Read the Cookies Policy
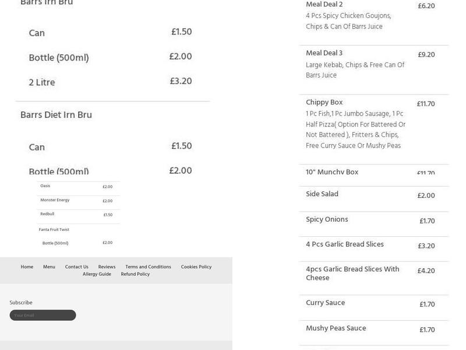Viewport: 466px width, 350px height. coord(196,267)
